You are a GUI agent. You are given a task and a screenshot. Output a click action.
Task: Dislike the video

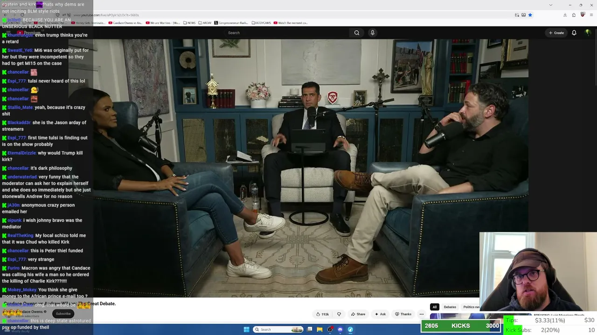tap(339, 314)
